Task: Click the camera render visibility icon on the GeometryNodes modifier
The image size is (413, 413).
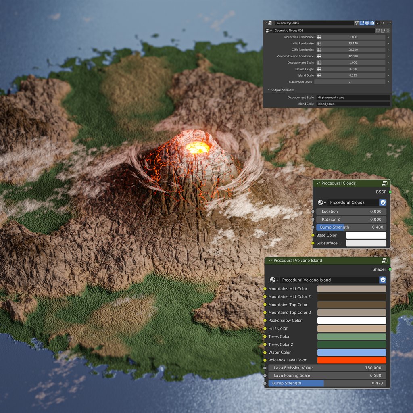Action: (x=373, y=23)
